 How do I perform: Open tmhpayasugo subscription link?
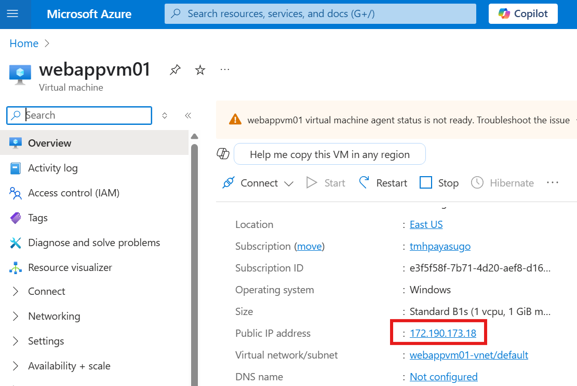click(x=440, y=246)
